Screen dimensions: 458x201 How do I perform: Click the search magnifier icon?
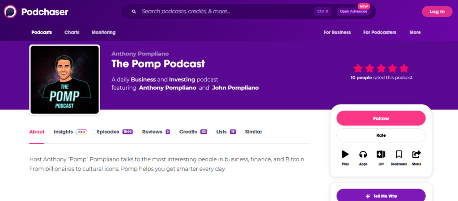click(134, 12)
